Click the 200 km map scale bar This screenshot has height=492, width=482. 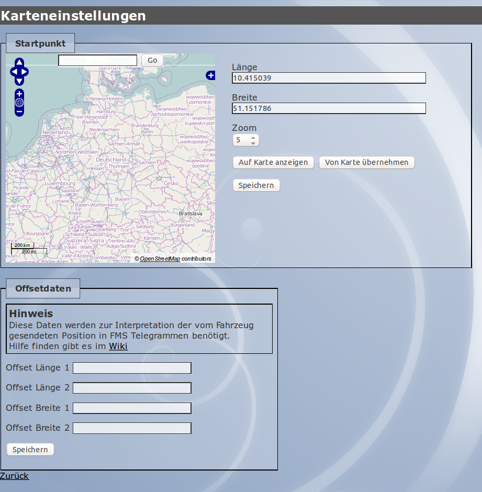[23, 245]
